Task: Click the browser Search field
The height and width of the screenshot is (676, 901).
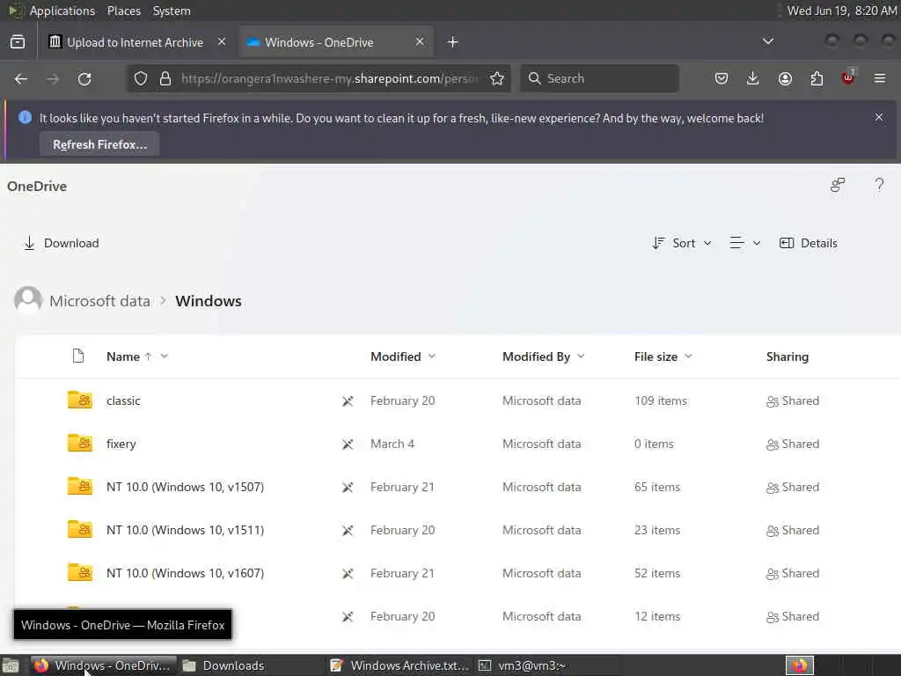Action: click(599, 78)
